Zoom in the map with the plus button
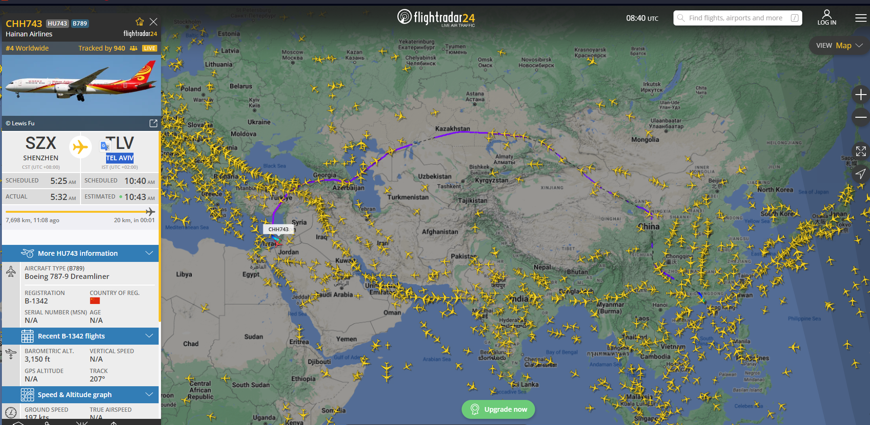The height and width of the screenshot is (425, 870). (x=861, y=95)
